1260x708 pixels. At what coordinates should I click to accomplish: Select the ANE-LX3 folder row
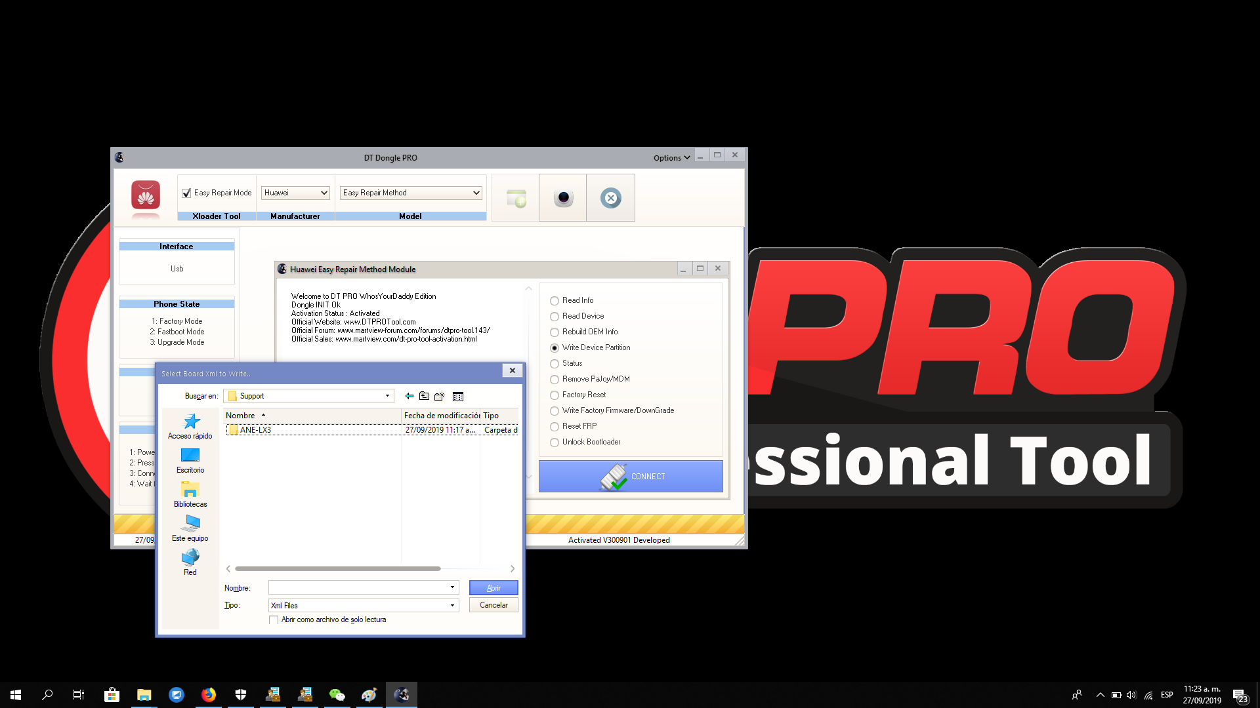click(372, 430)
